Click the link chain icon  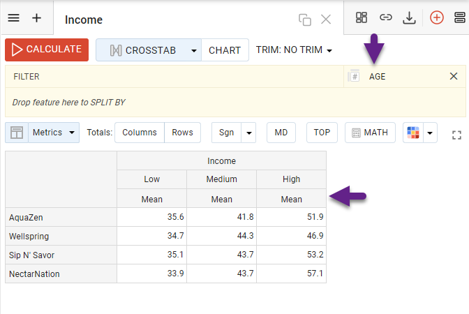(x=385, y=18)
